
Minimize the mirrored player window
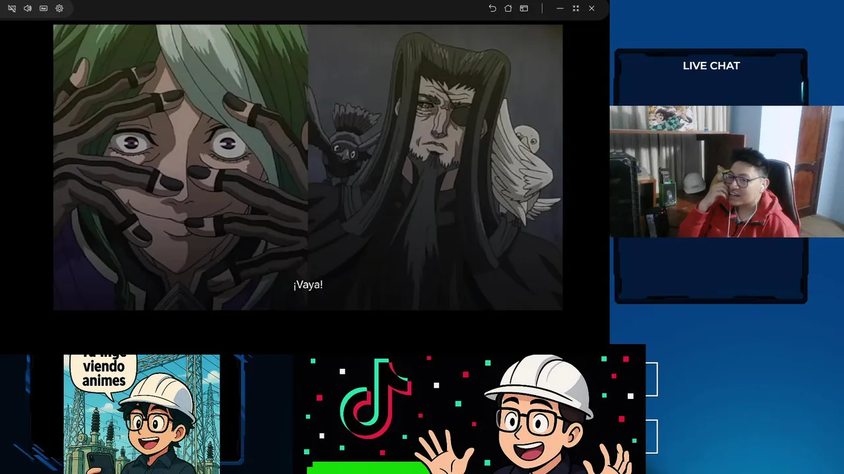pos(560,9)
